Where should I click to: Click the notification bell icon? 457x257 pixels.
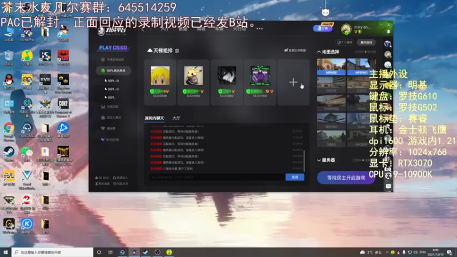click(x=388, y=32)
